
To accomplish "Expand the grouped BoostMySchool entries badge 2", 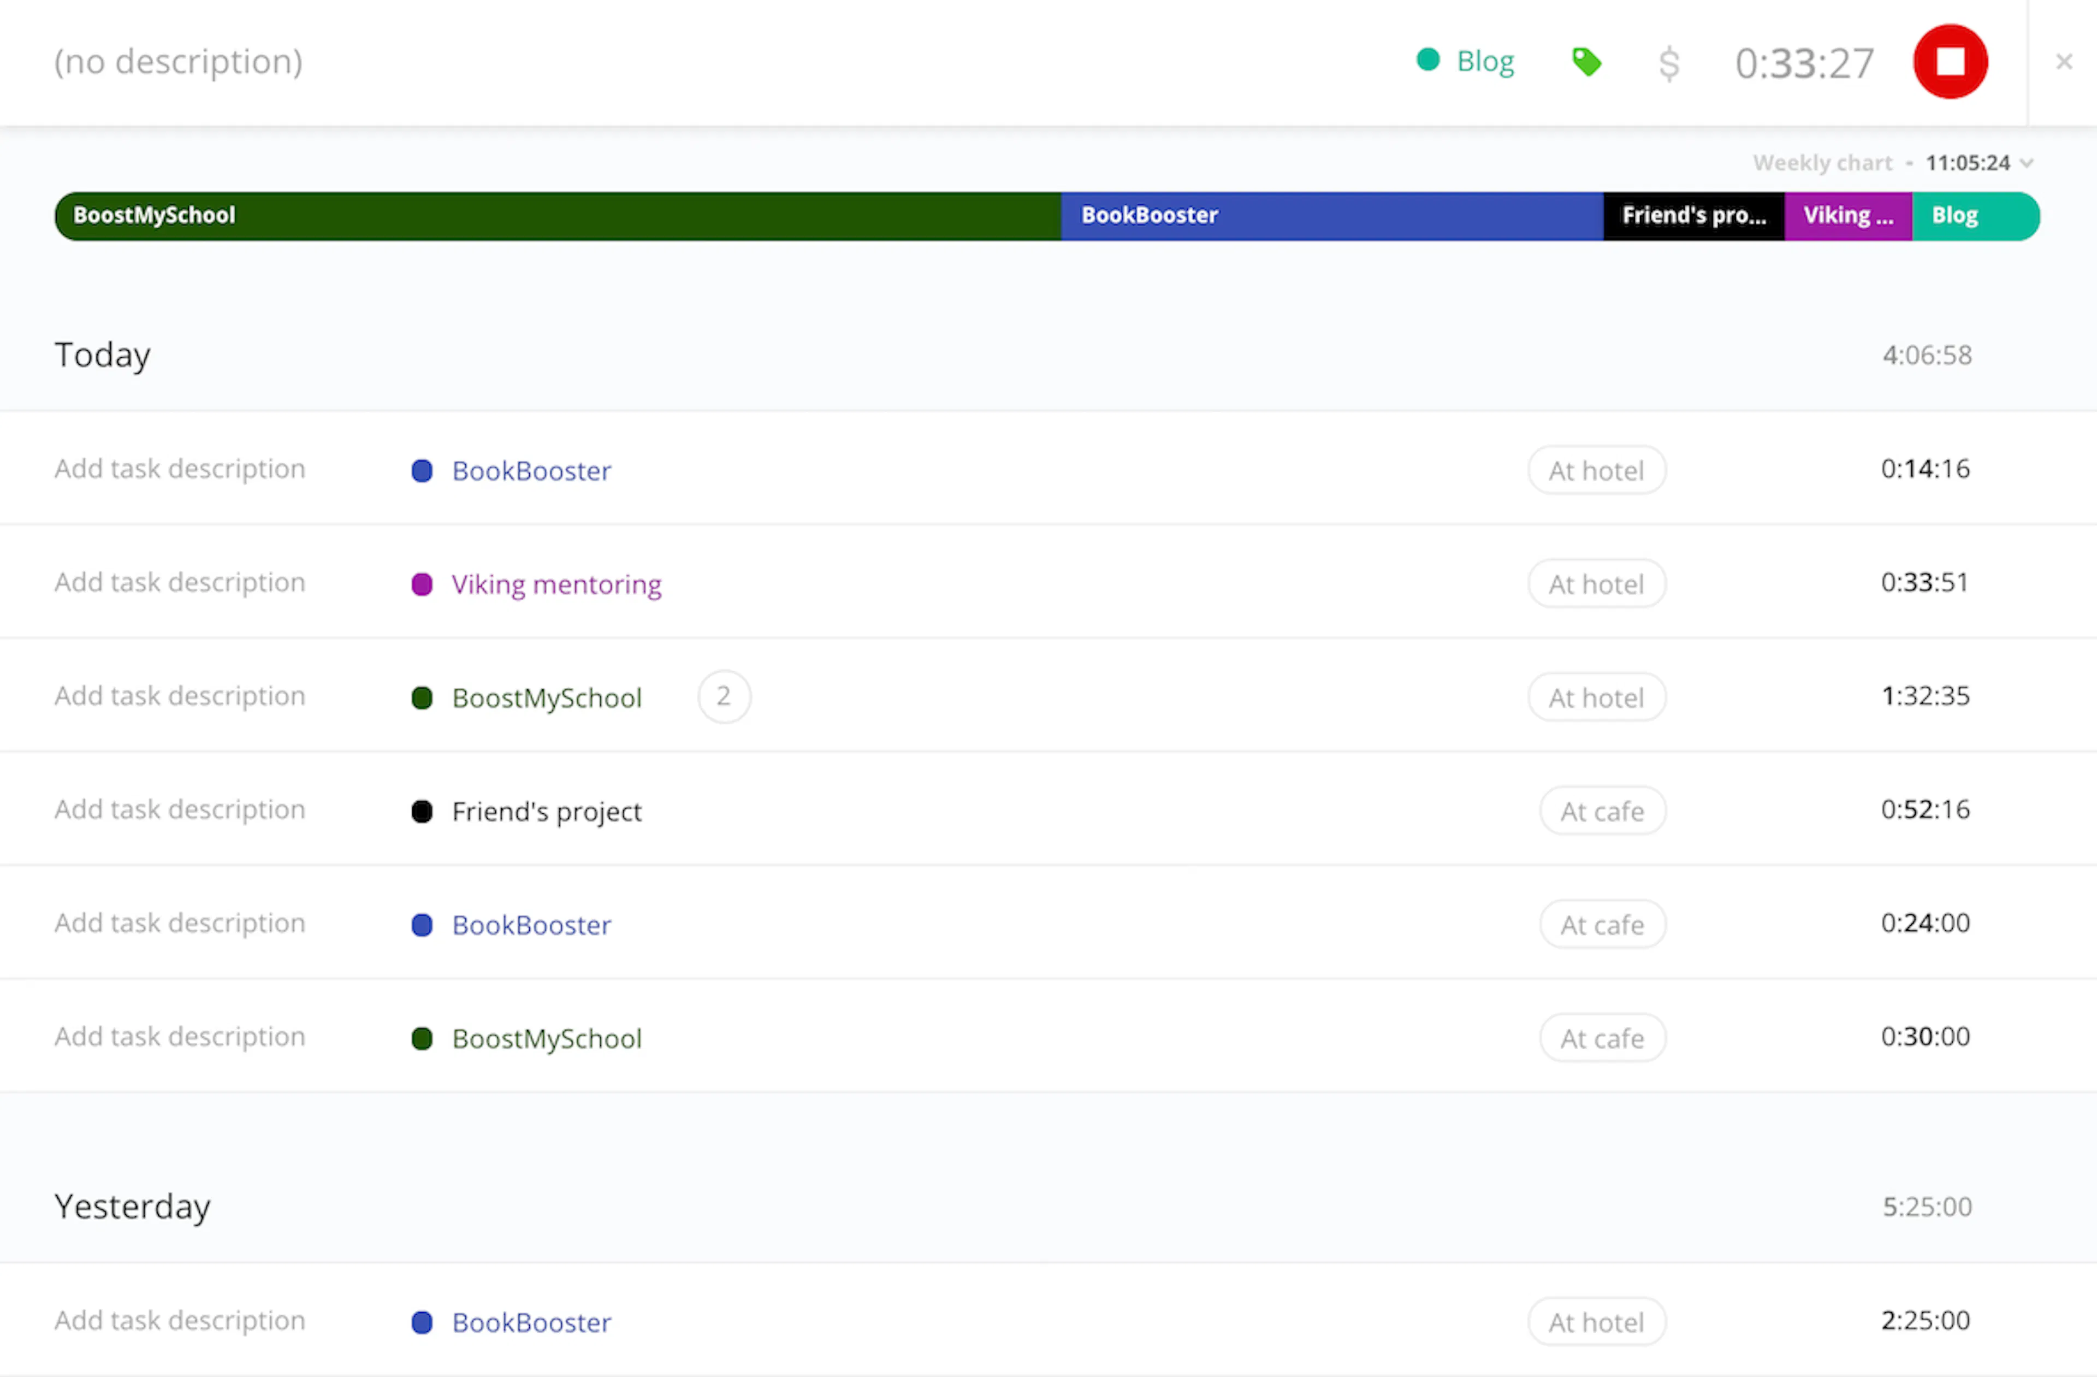I will [724, 696].
